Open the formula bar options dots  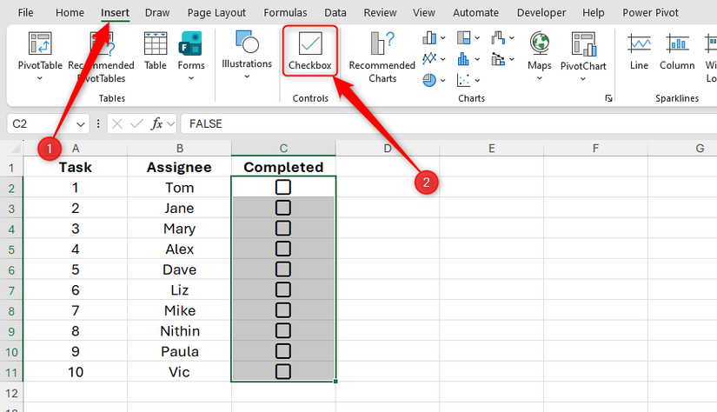(x=98, y=123)
